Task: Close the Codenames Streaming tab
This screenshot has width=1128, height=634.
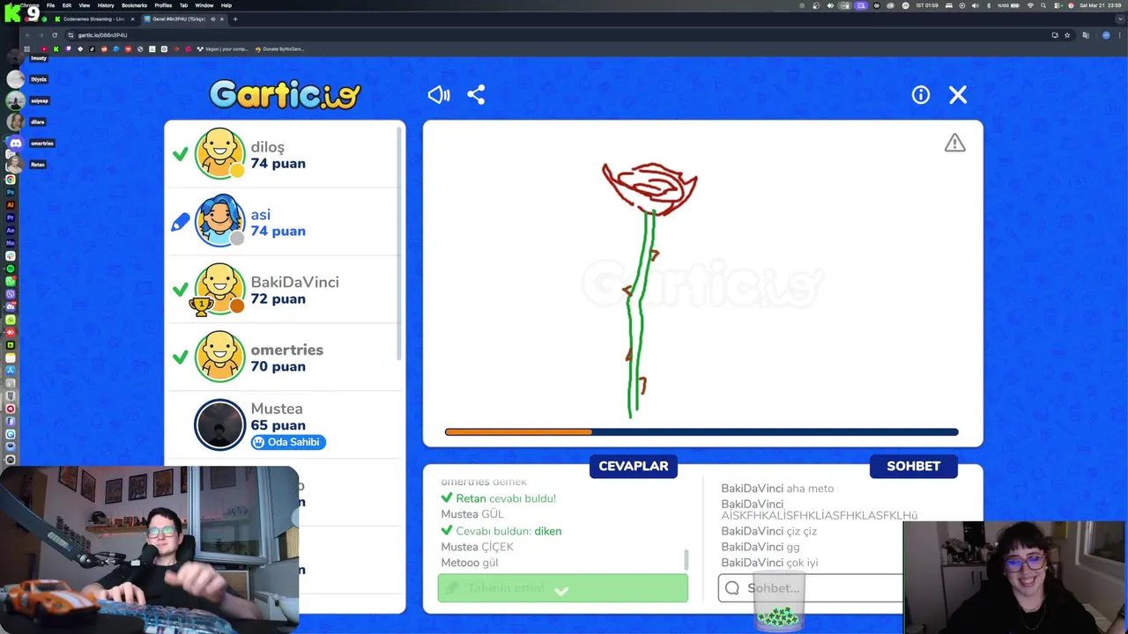Action: point(132,18)
